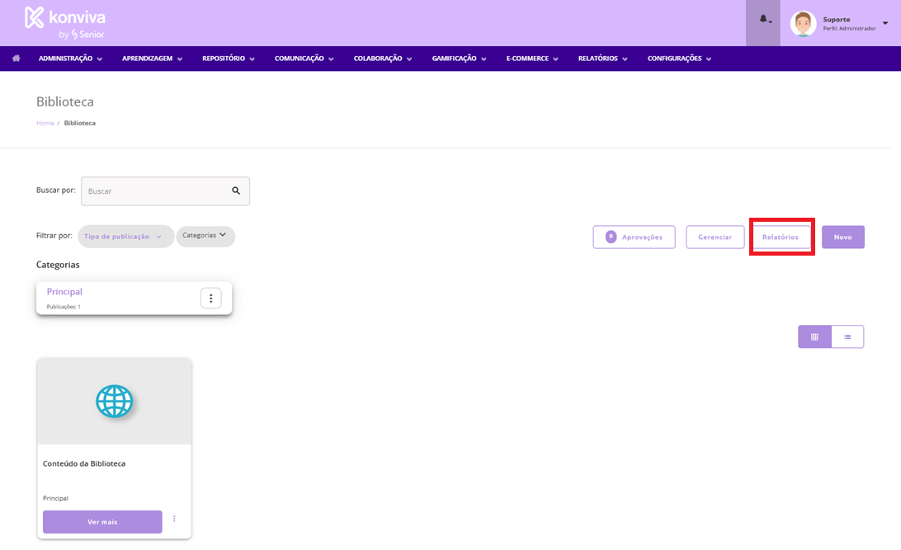Open the Administração menu
Viewport: 901px width, 550px height.
click(70, 59)
